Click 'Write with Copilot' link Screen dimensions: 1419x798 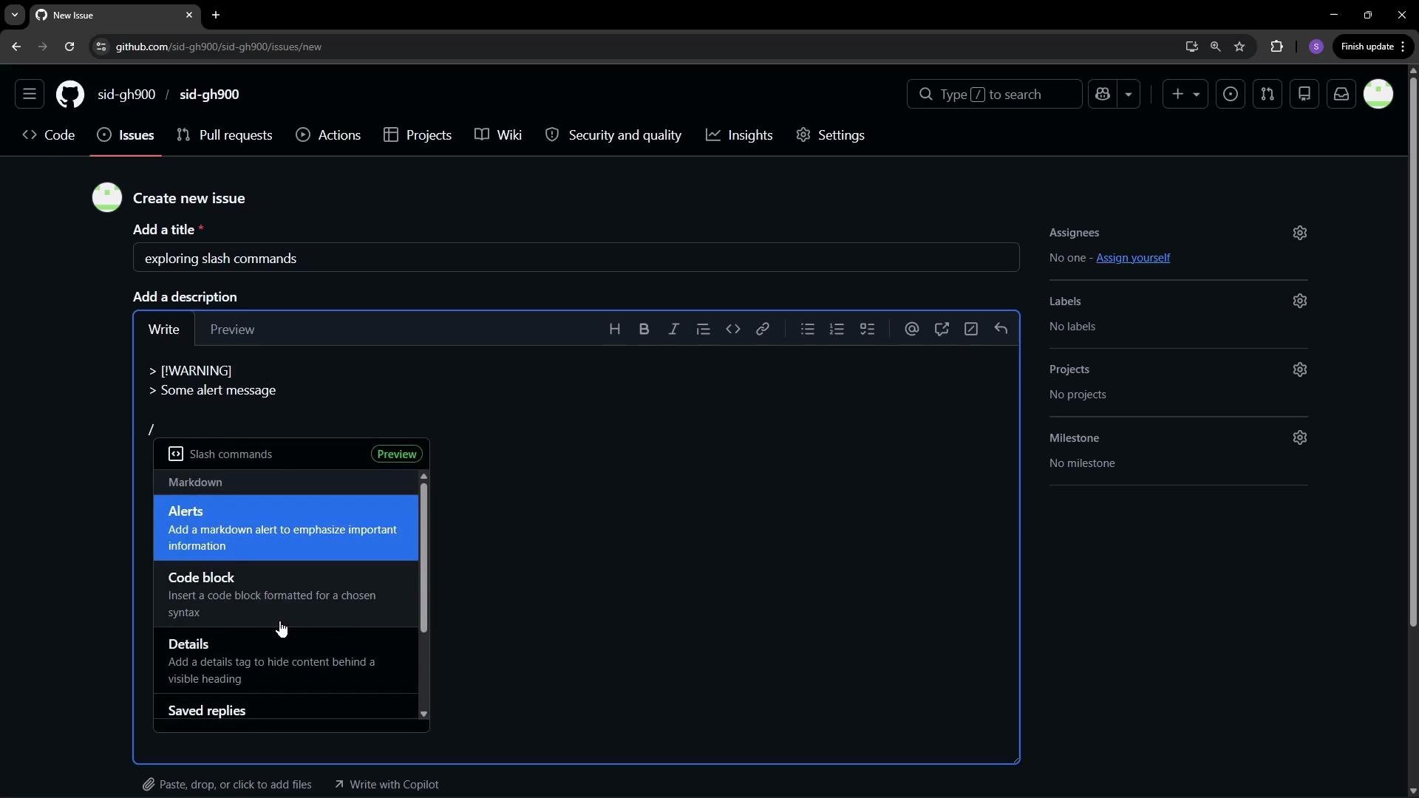[387, 785]
